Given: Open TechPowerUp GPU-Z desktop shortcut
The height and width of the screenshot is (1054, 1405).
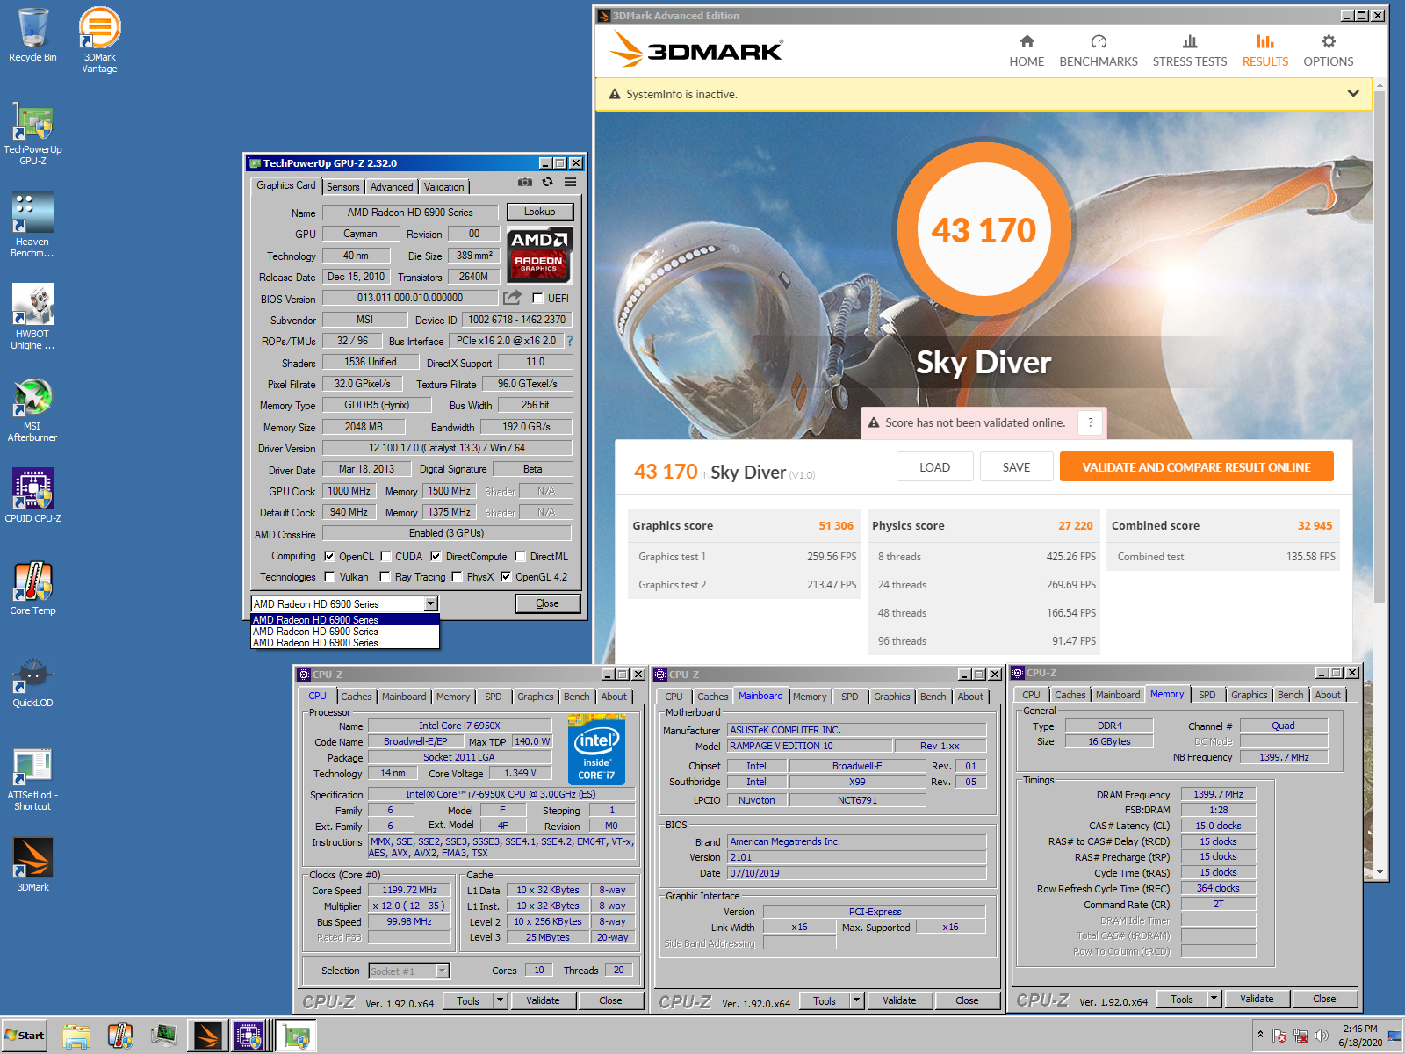Looking at the screenshot, I should tap(32, 134).
